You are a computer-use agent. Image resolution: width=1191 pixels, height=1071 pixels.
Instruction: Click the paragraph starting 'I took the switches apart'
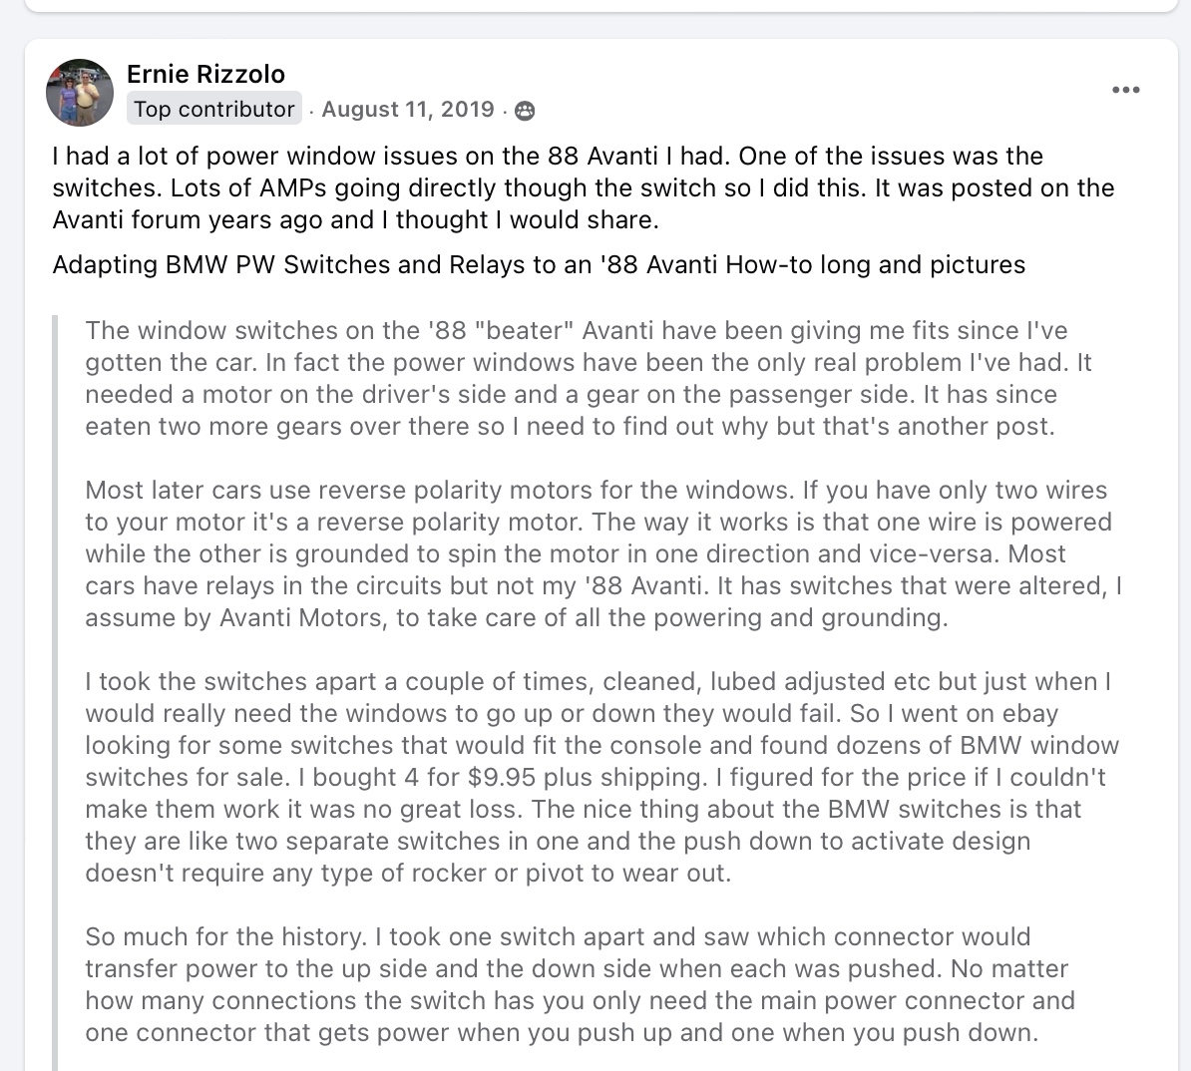601,777
